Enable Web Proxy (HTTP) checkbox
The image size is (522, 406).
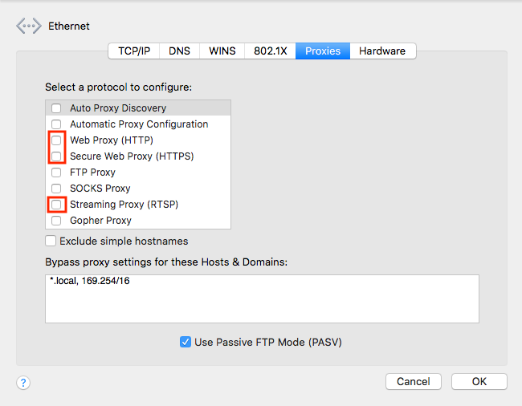tap(56, 140)
